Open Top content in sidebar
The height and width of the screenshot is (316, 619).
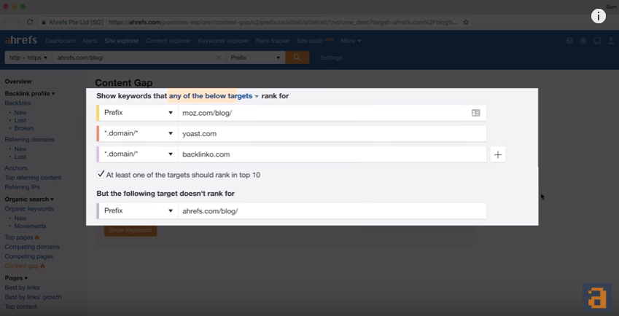pos(21,306)
